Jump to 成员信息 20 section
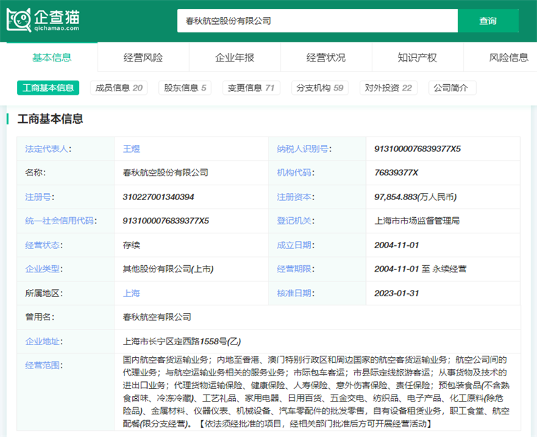The height and width of the screenshot is (437, 537). coord(119,88)
